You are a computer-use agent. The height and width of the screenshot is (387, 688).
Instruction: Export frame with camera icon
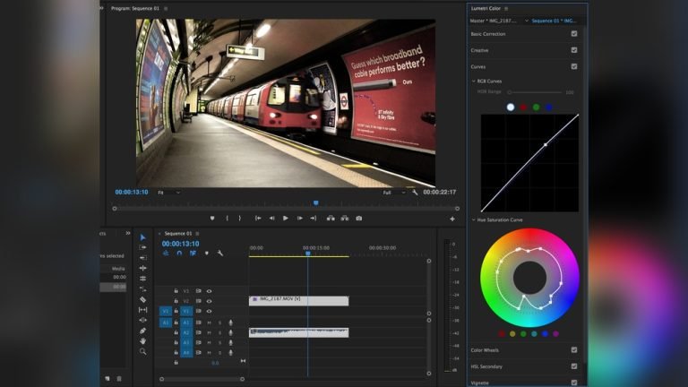359,218
